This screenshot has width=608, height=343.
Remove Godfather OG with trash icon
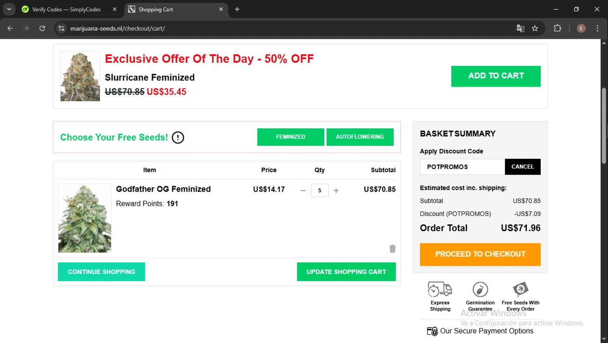392,249
